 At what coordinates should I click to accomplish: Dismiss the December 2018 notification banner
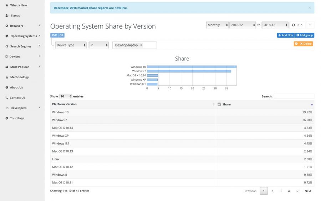tap(310, 8)
